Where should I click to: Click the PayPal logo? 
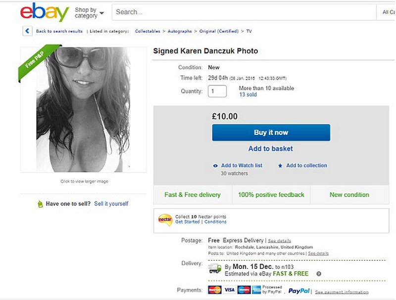(x=299, y=291)
